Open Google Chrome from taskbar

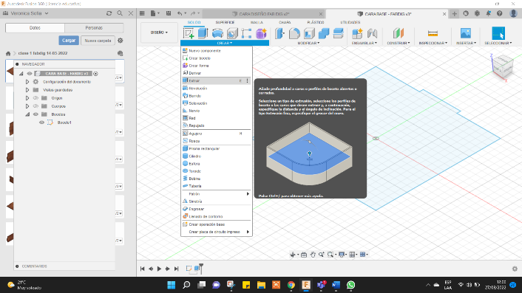tap(291, 285)
